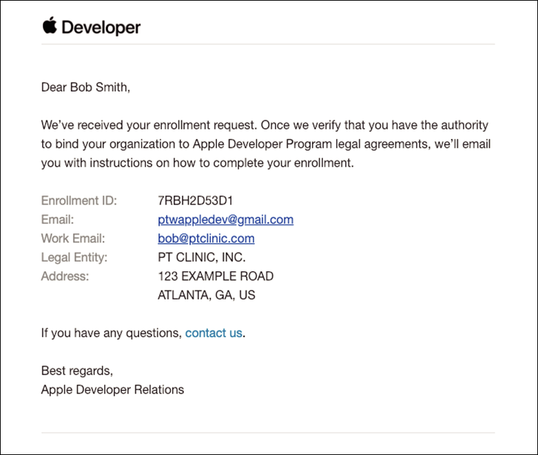Click the "Work Email:" field label
This screenshot has height=455, width=538.
(72, 238)
